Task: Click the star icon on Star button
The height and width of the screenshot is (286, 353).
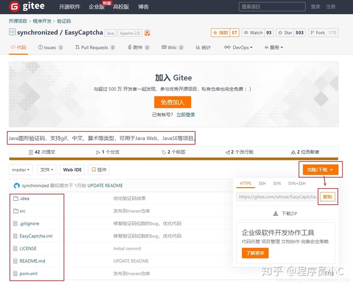Action: click(280, 33)
